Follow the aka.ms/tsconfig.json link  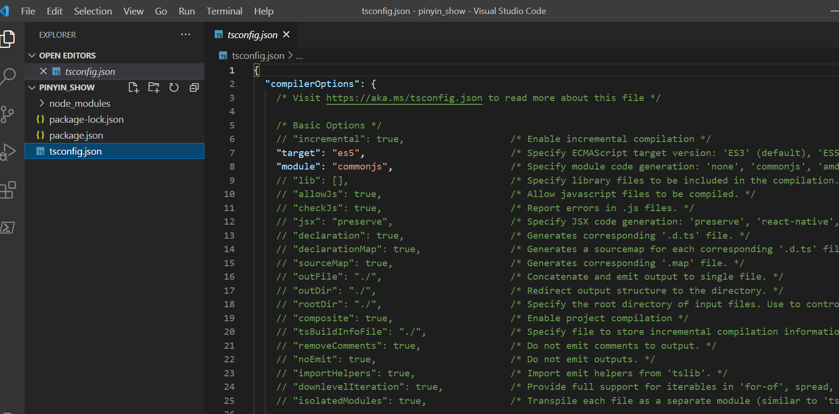(x=404, y=98)
